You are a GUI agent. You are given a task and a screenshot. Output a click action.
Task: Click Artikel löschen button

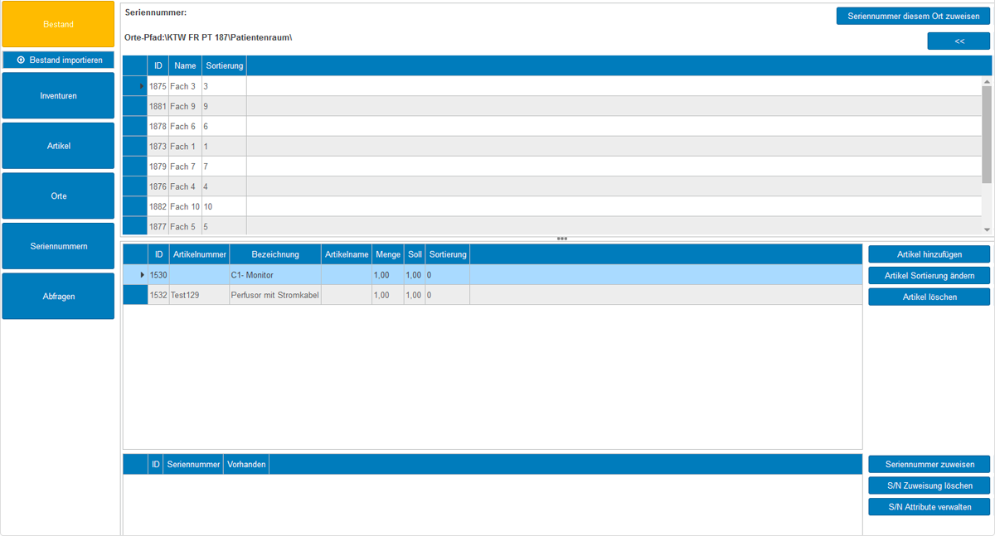point(929,297)
